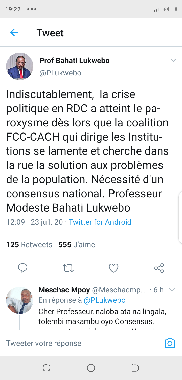
Task: Tap the reply speech bubble icon
Action: coord(23,268)
